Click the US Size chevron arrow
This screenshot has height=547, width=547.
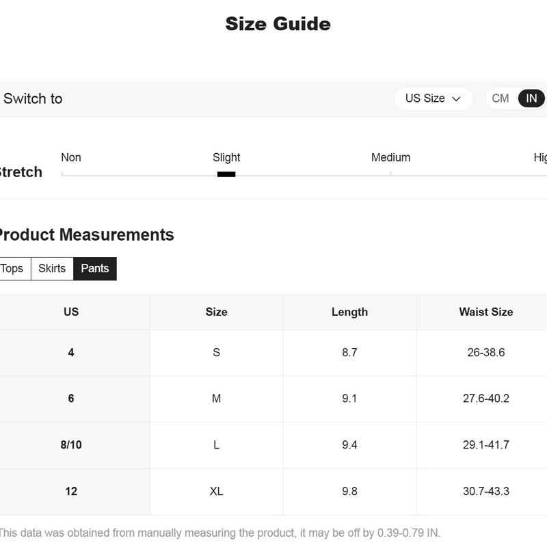(456, 99)
